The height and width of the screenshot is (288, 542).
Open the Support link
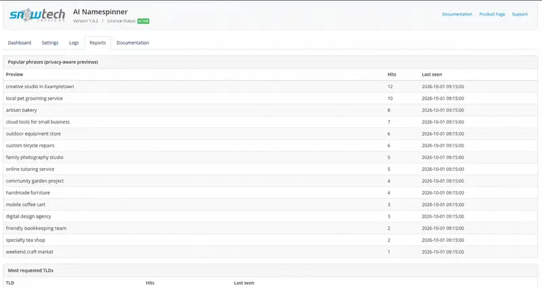coord(520,14)
